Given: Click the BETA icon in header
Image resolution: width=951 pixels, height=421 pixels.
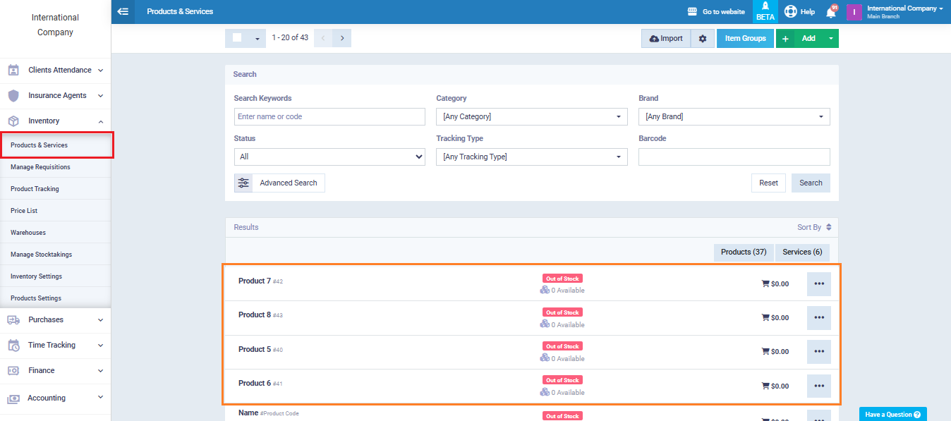Looking at the screenshot, I should [x=765, y=11].
